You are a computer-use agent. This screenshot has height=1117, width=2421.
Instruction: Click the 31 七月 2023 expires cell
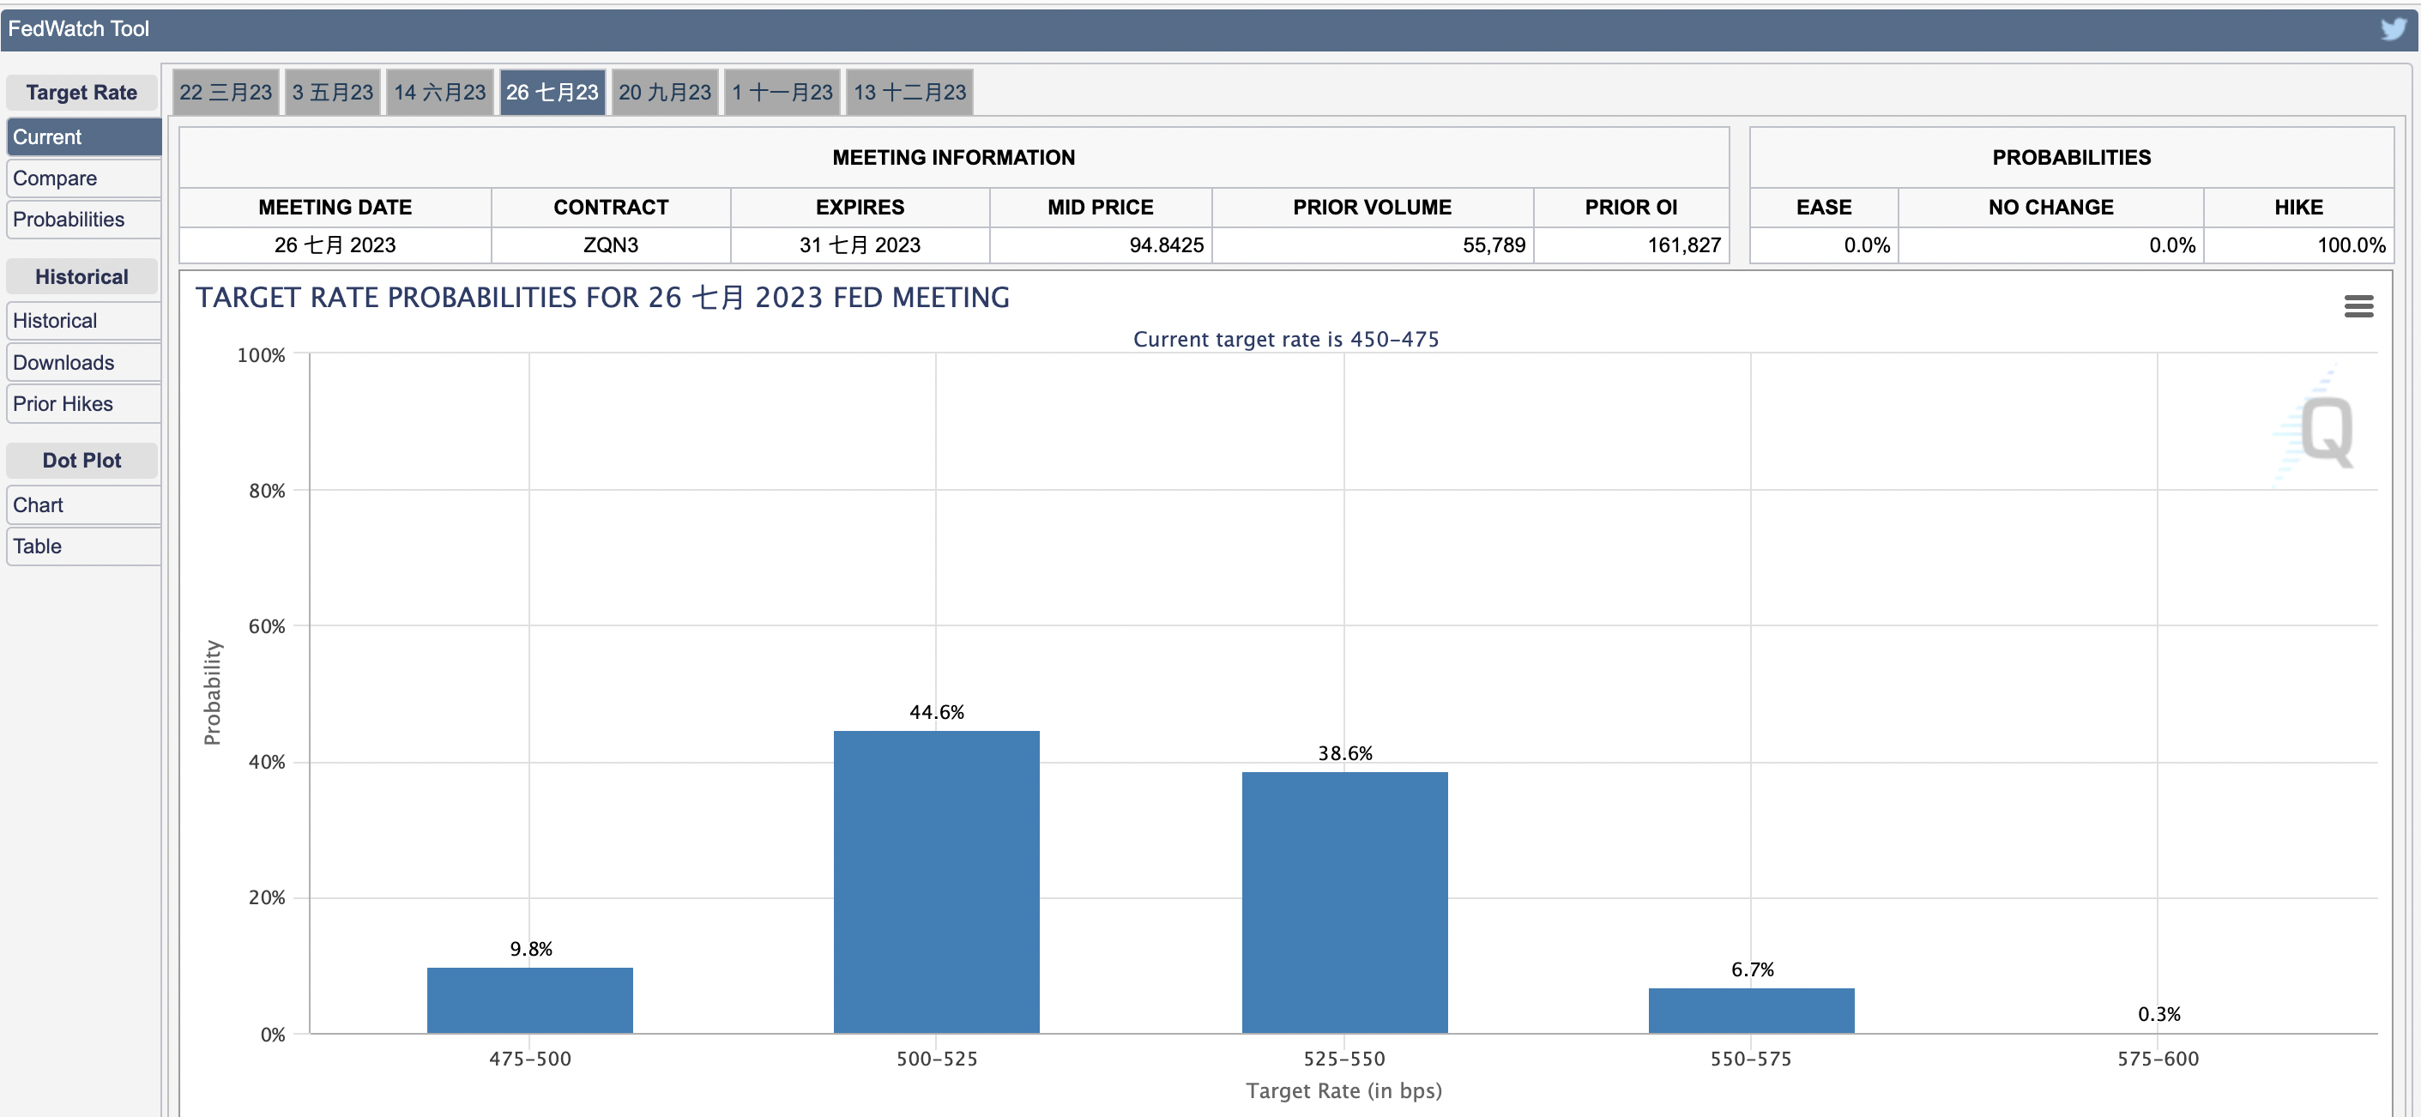(860, 245)
